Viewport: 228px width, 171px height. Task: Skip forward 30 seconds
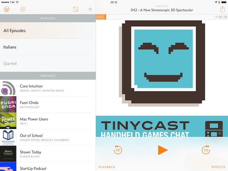tap(206, 150)
